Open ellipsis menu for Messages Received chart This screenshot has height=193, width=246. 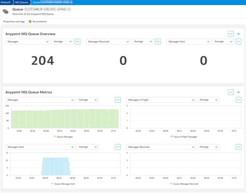pos(238,147)
